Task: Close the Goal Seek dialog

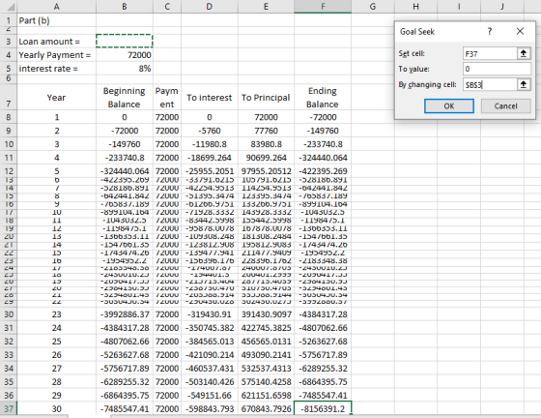Action: (x=520, y=31)
